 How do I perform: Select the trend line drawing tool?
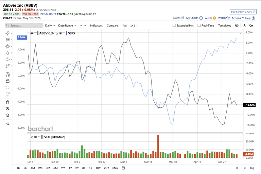[x=7, y=33]
